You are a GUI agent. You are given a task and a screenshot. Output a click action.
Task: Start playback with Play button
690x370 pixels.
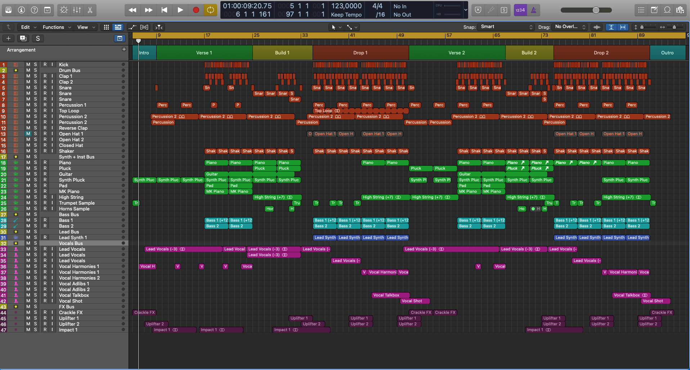coord(180,10)
